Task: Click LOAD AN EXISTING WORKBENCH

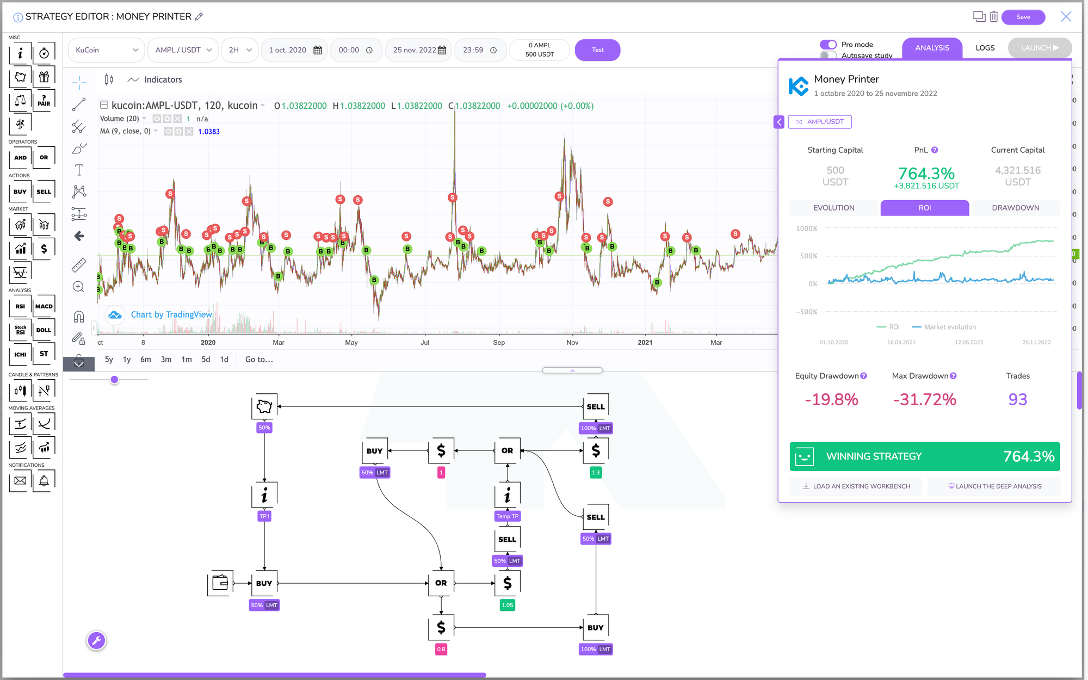Action: point(856,486)
